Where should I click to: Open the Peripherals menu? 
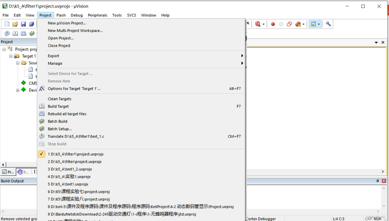tap(98, 15)
